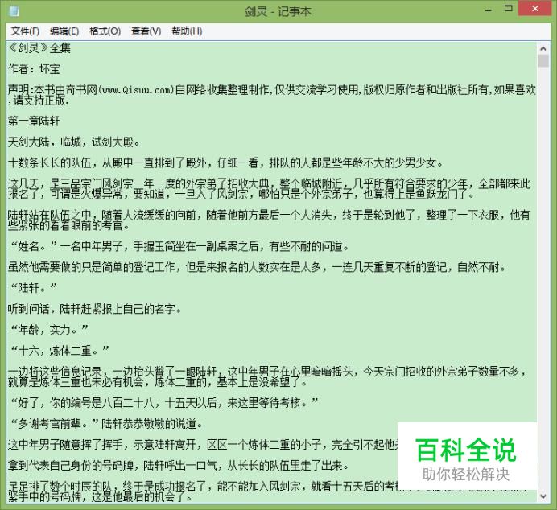557x510 pixels.
Task: Click the Notepad icon in title bar
Action: [x=14, y=12]
